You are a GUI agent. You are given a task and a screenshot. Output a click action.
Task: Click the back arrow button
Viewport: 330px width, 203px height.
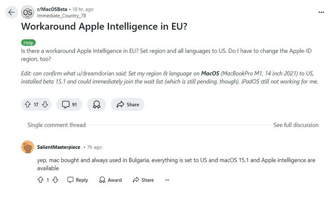pyautogui.click(x=12, y=13)
